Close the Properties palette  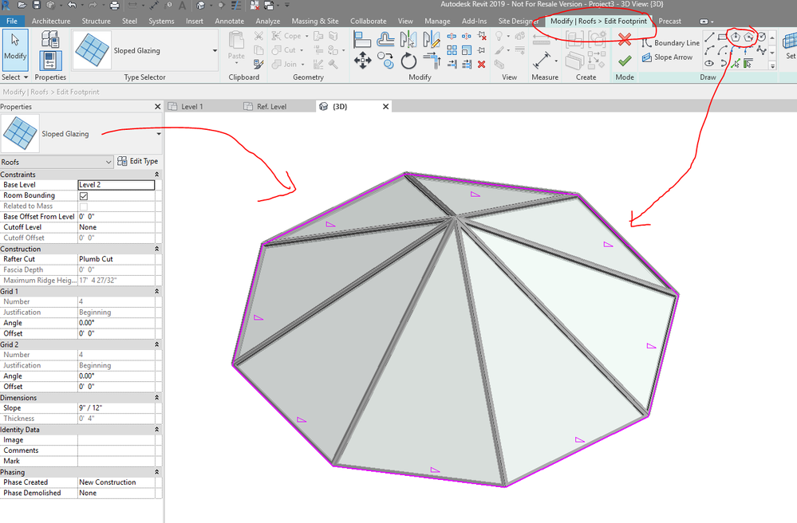(158, 107)
